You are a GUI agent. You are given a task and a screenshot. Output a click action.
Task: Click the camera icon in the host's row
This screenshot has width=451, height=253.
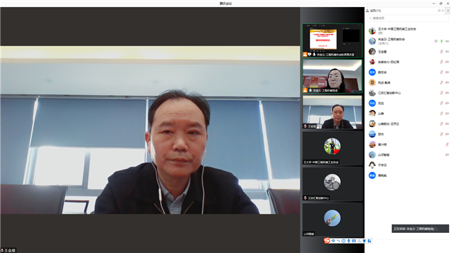pyautogui.click(x=448, y=42)
